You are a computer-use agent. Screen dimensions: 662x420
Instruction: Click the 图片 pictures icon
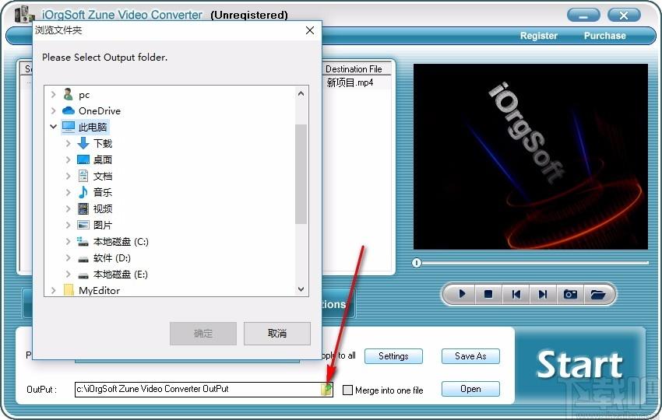pos(83,225)
